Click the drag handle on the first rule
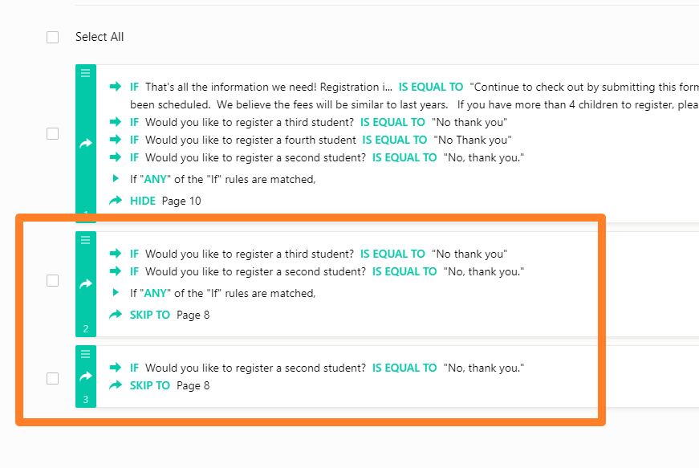The width and height of the screenshot is (699, 468). click(x=85, y=72)
